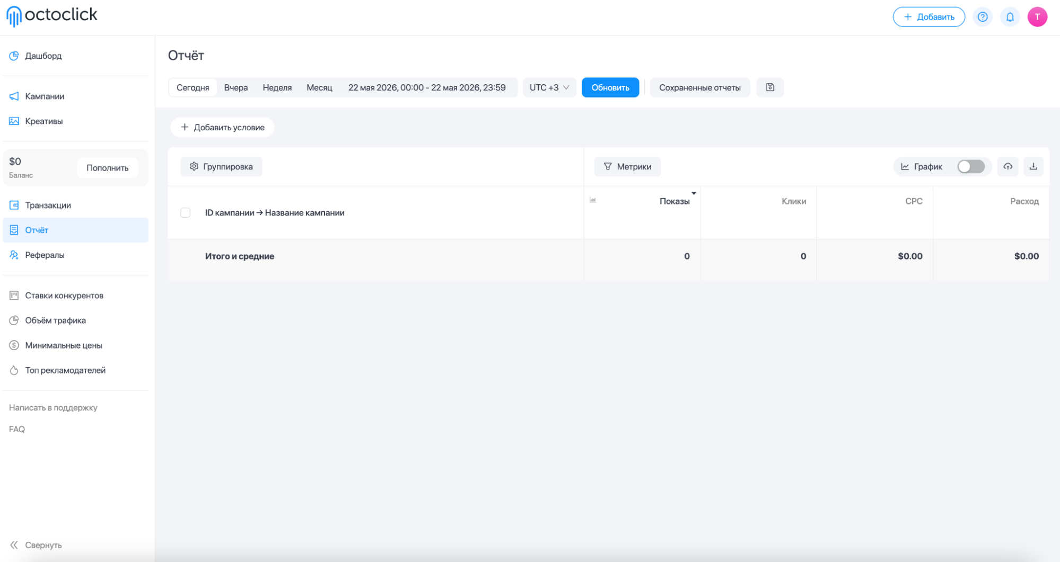The height and width of the screenshot is (562, 1060).
Task: Click Добавить условие to add a filter
Action: coord(222,127)
